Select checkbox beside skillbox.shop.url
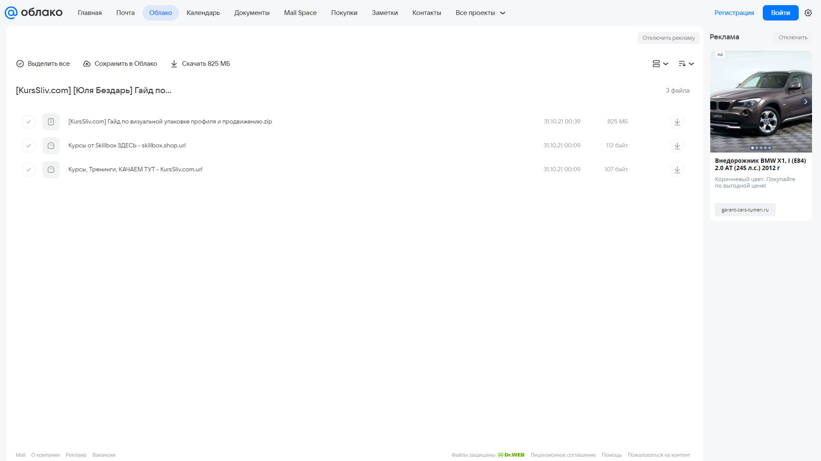Image resolution: width=821 pixels, height=461 pixels. (x=29, y=146)
